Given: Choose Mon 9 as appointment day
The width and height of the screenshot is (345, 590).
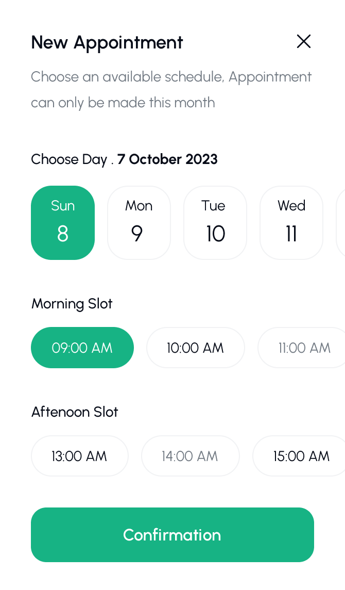Looking at the screenshot, I should pyautogui.click(x=139, y=223).
